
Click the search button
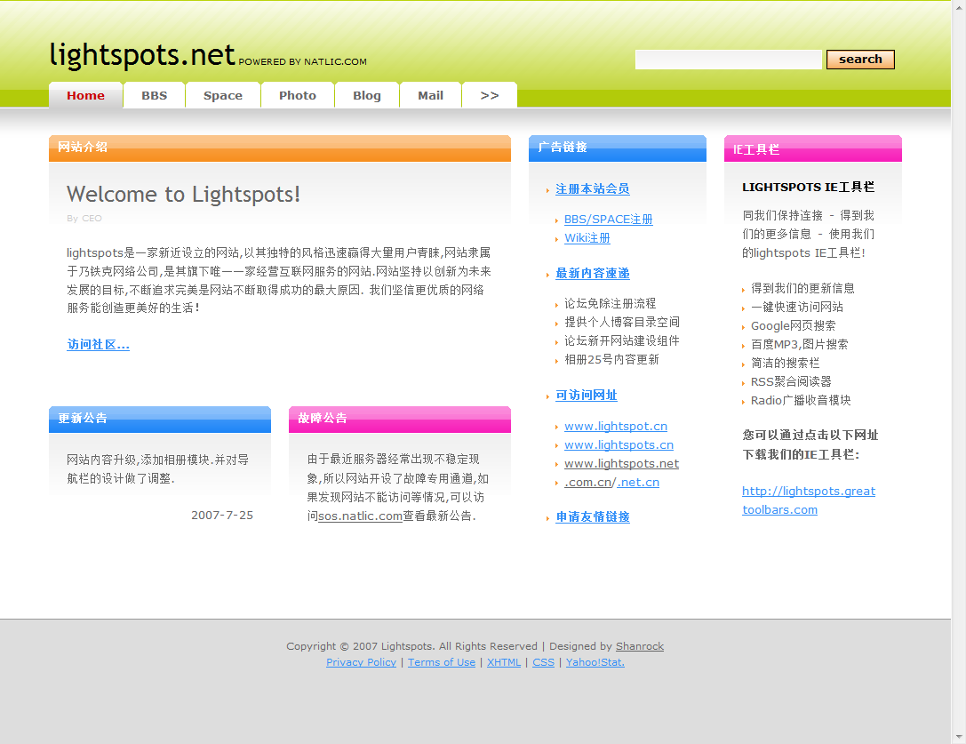860,60
